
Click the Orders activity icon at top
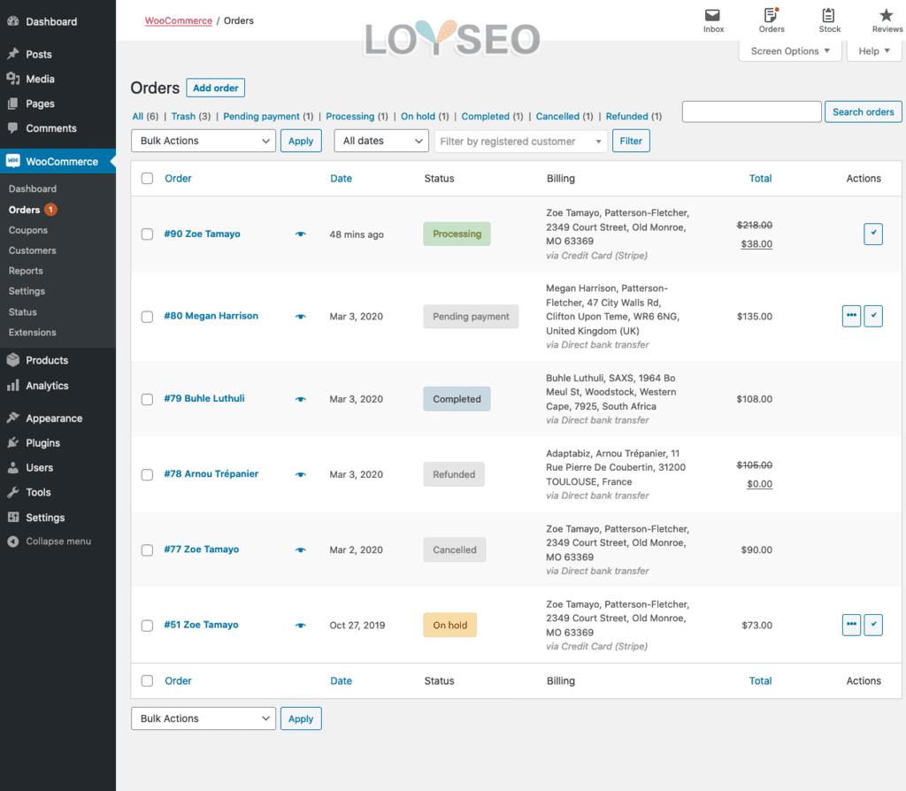(771, 16)
